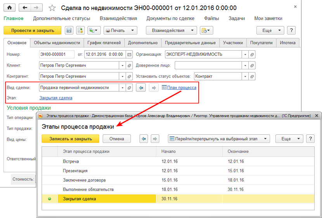Switch to Участники tab

point(233,43)
